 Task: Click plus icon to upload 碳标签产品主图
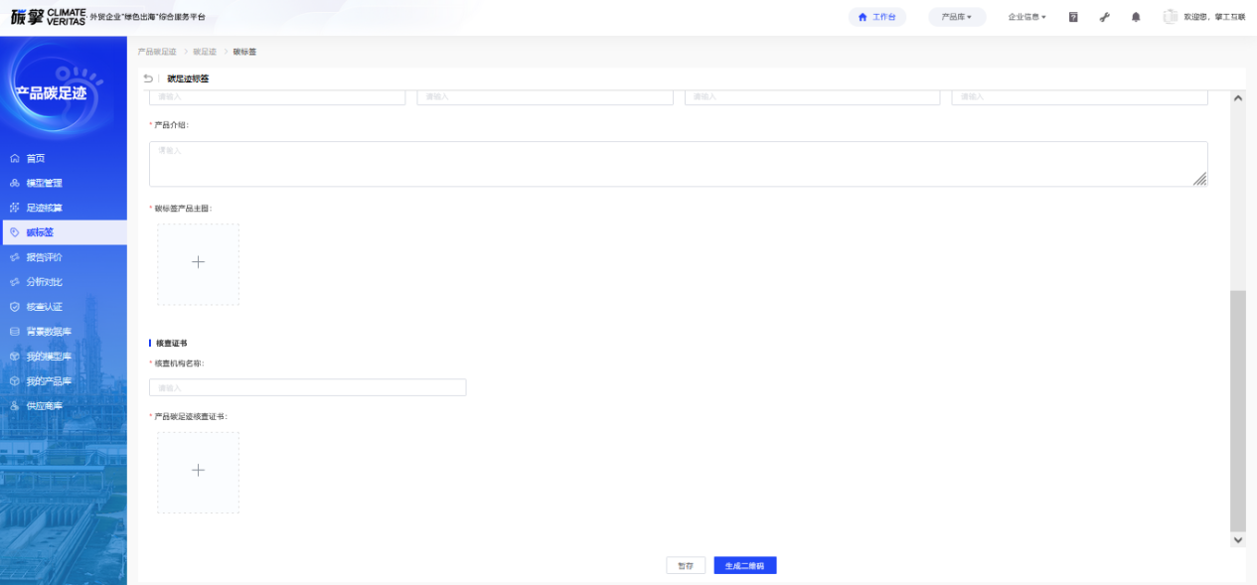(x=198, y=263)
